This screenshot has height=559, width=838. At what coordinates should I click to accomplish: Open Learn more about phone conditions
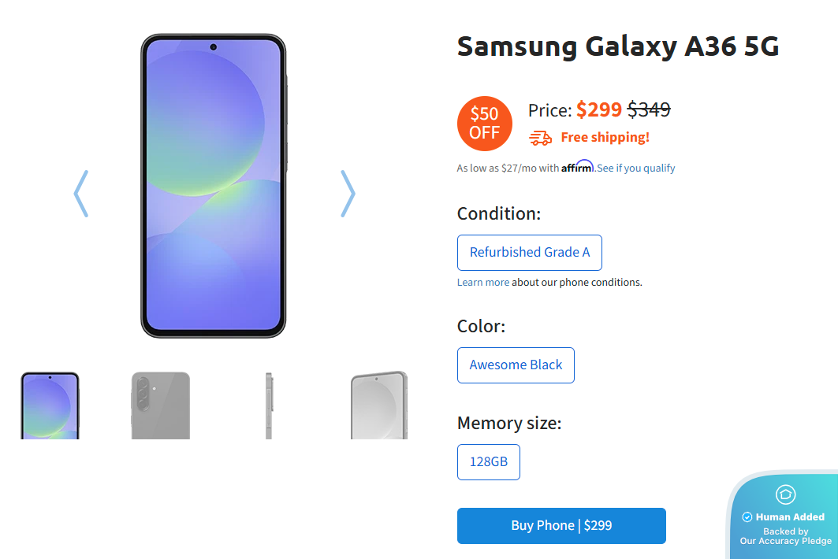pos(483,282)
